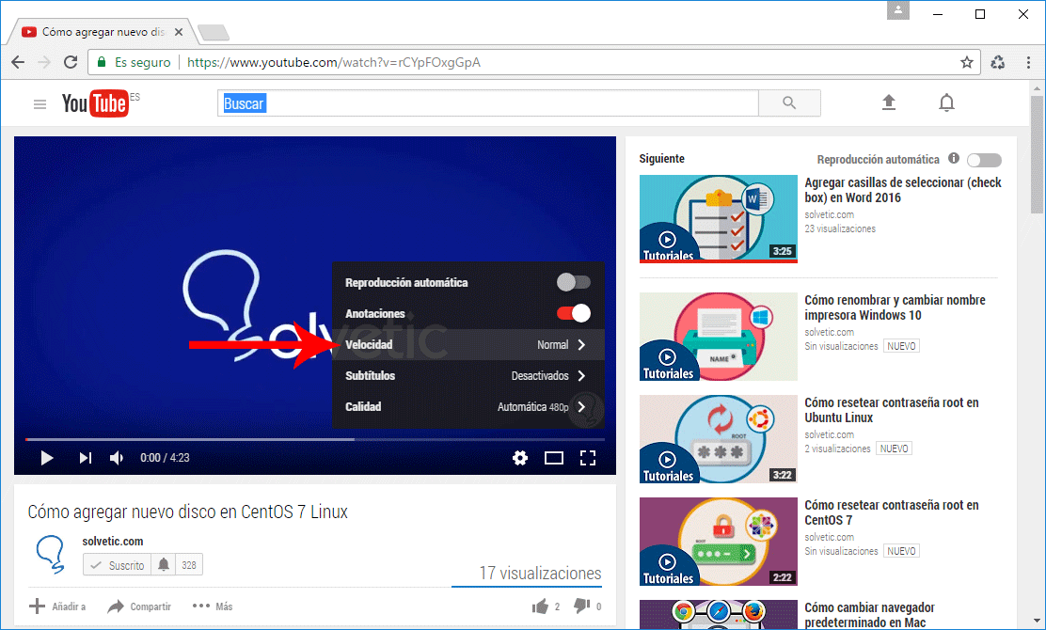This screenshot has width=1046, height=630.
Task: Open Chrome's three-dot menu
Action: (x=1028, y=62)
